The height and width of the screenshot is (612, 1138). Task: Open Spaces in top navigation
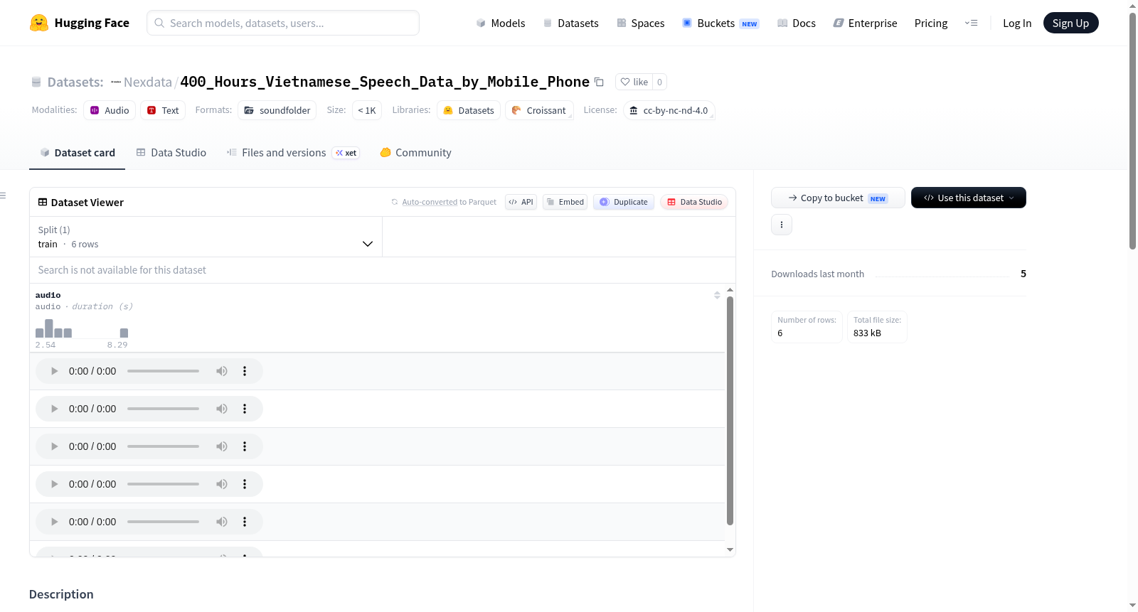pos(641,23)
